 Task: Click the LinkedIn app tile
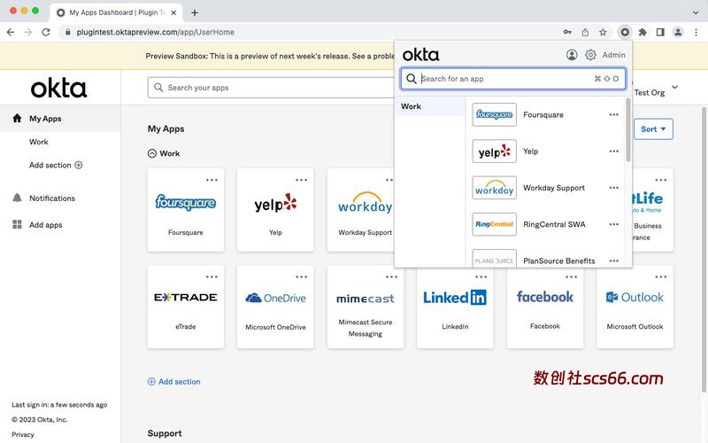pyautogui.click(x=454, y=306)
